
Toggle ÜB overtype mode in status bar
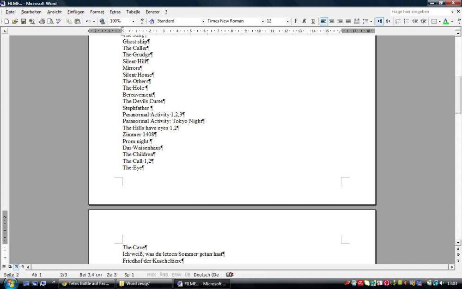point(188,275)
